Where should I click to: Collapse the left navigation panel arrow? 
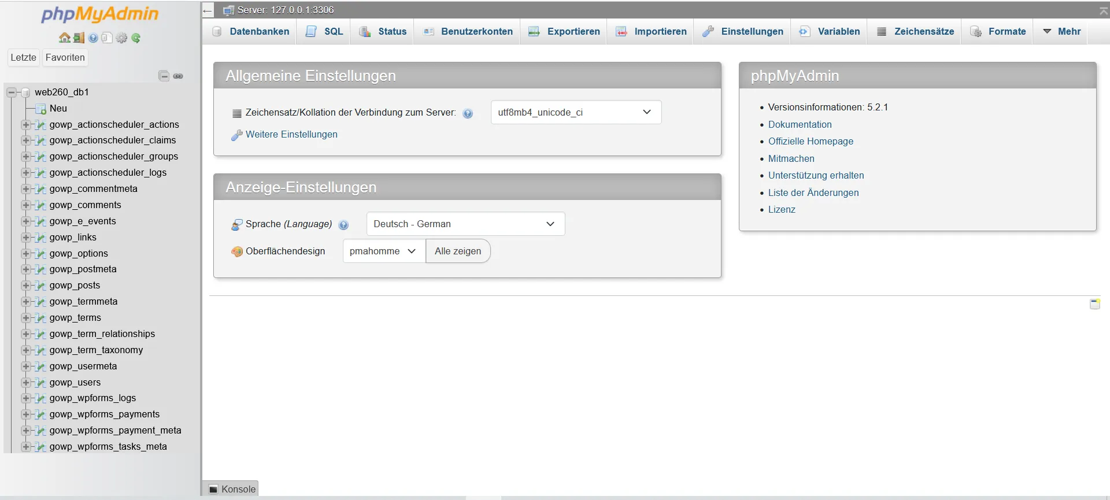tap(208, 10)
